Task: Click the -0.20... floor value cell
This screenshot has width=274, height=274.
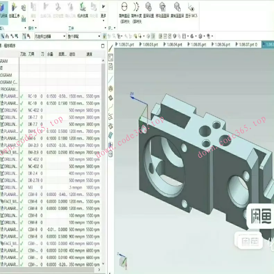Action: point(63,265)
